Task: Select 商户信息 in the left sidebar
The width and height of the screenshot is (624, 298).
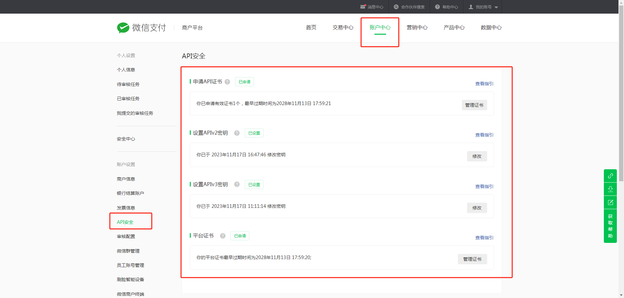Action: coord(126,179)
